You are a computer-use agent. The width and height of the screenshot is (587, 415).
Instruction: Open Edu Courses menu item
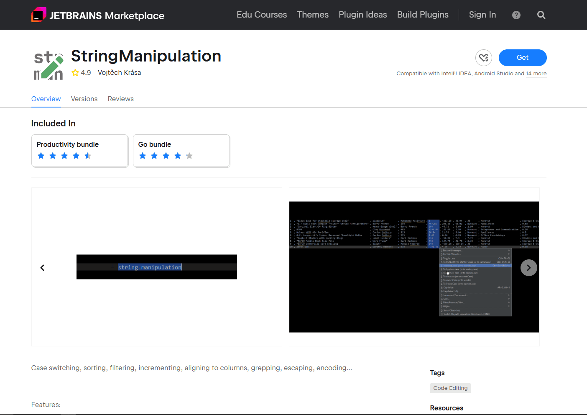coord(262,15)
